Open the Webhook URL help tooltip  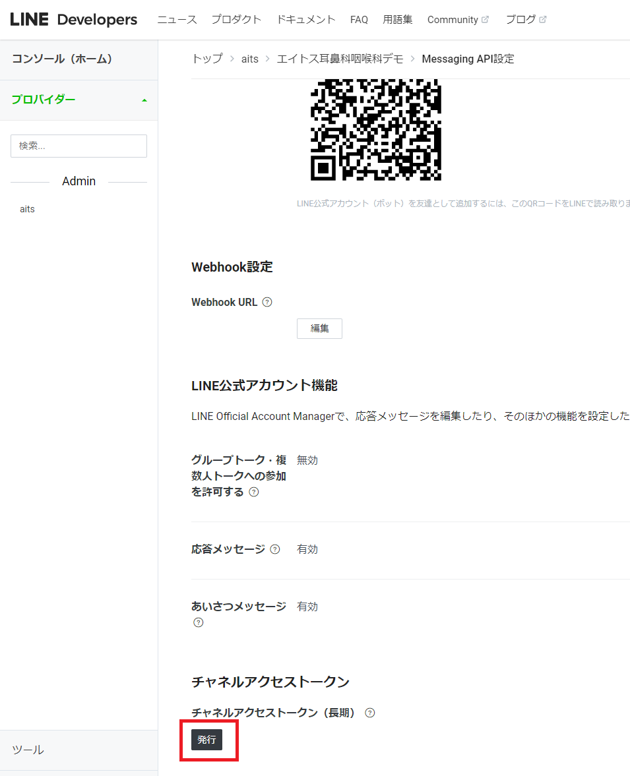click(x=267, y=301)
